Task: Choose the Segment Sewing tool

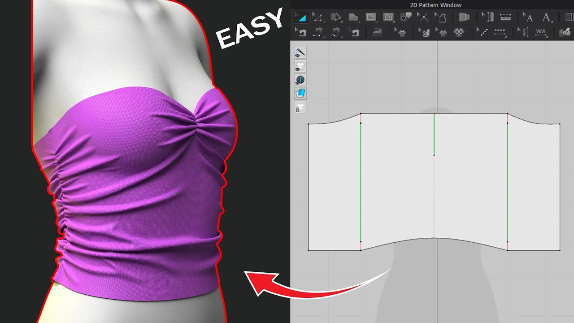Action: [x=317, y=32]
